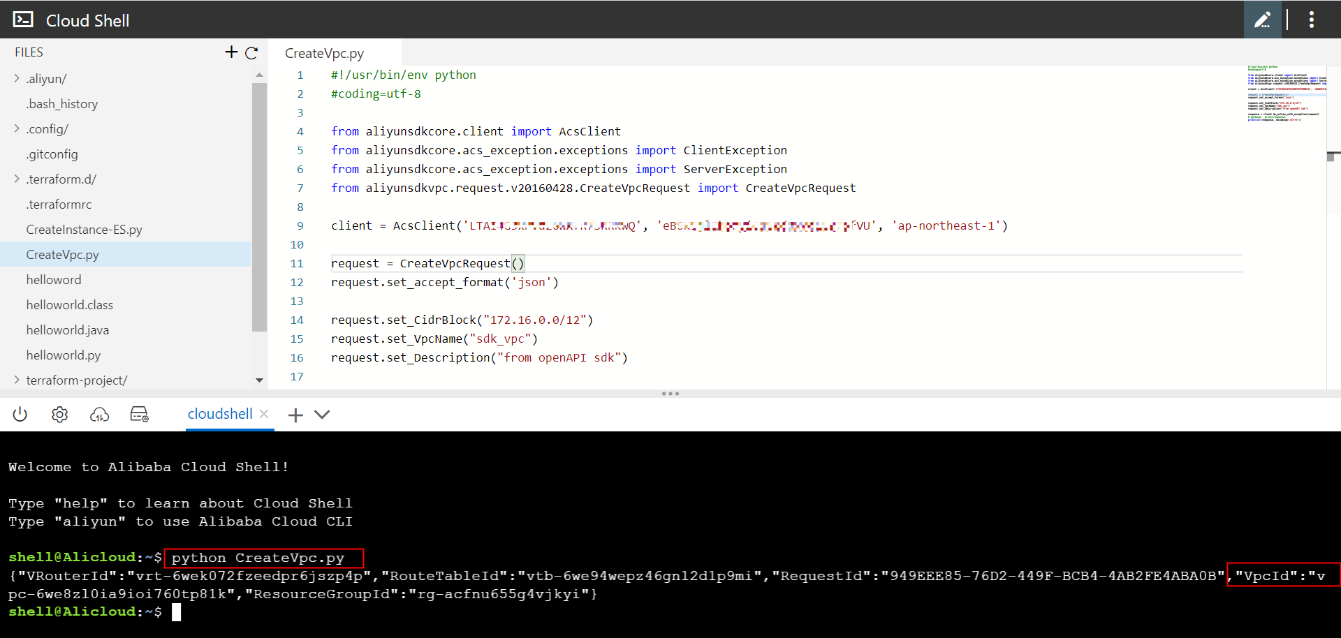Click the file list scroll-up arrow
This screenshot has height=638, width=1341.
[259, 75]
